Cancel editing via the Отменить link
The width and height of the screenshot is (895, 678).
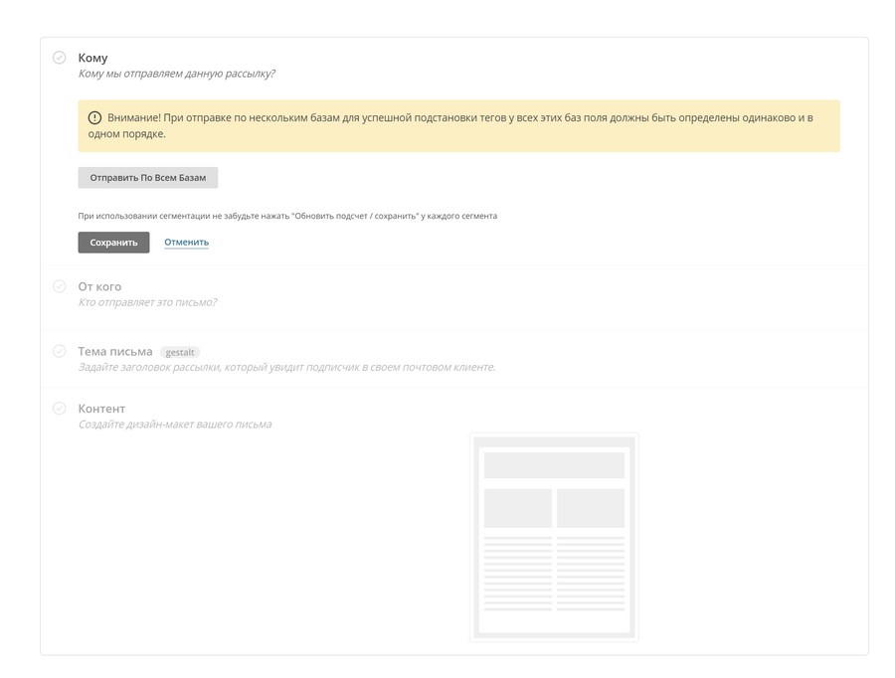(186, 243)
